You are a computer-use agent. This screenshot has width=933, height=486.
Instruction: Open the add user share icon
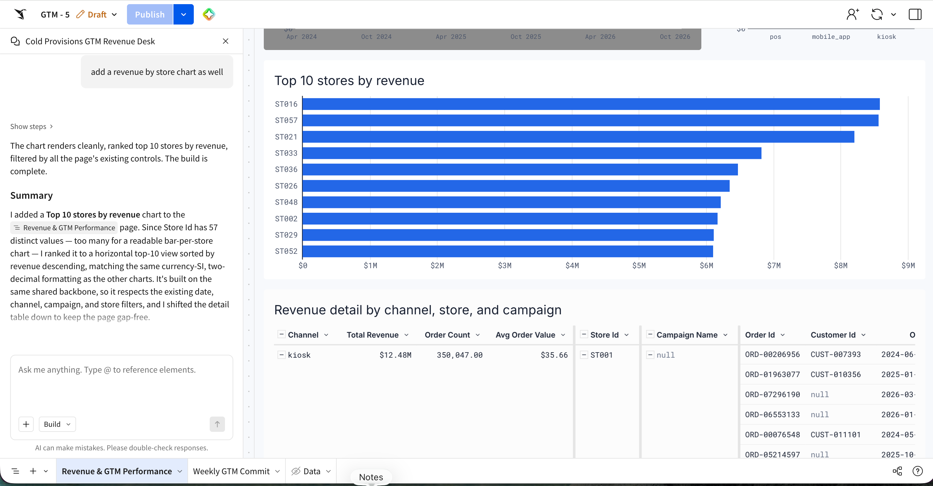coord(852,14)
